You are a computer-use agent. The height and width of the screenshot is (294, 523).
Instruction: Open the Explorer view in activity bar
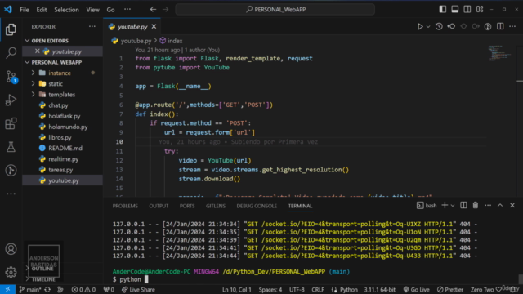(x=11, y=29)
